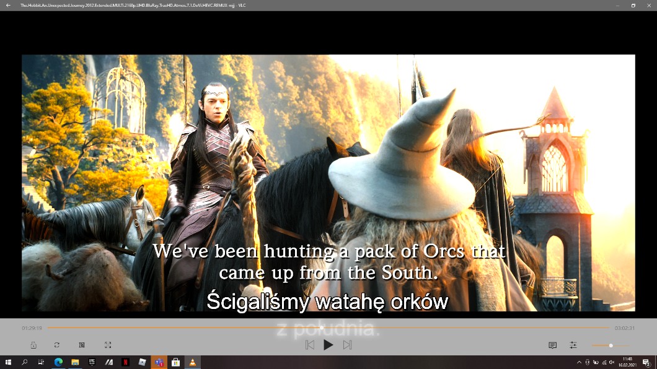
Task: Open the subtitles and audio tracks menu
Action: [x=552, y=345]
